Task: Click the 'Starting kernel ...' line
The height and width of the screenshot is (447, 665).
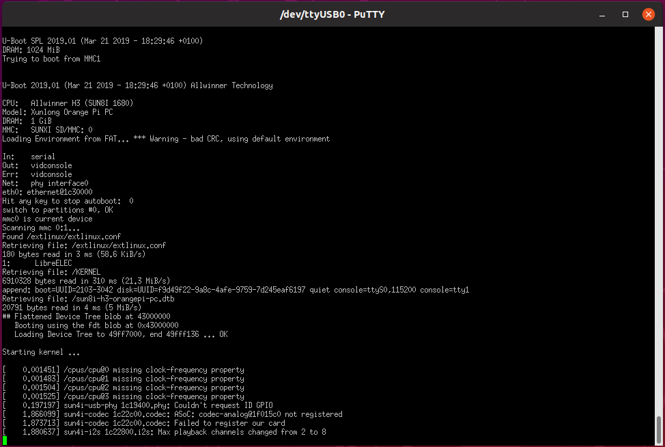Action: pyautogui.click(x=40, y=352)
